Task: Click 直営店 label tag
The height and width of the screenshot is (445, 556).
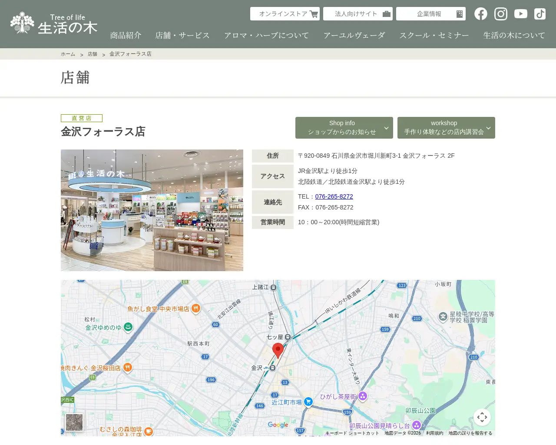Action: pyautogui.click(x=82, y=118)
